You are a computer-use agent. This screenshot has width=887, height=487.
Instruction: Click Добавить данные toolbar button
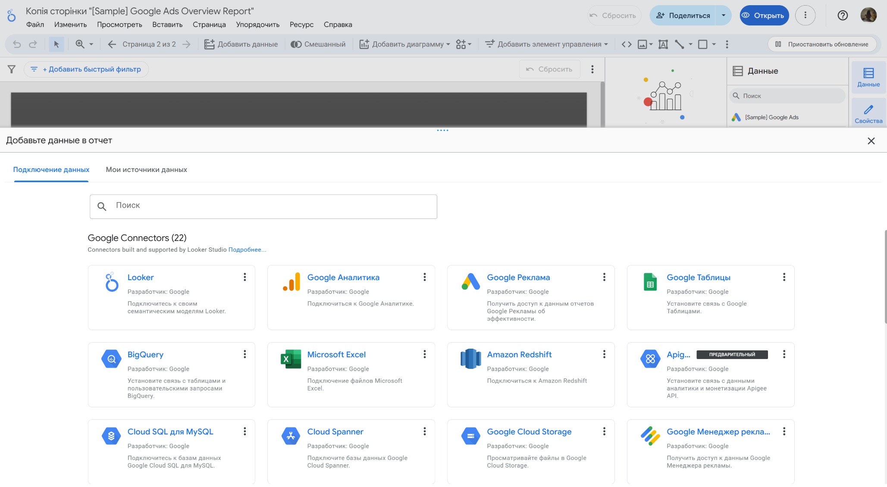pyautogui.click(x=241, y=44)
